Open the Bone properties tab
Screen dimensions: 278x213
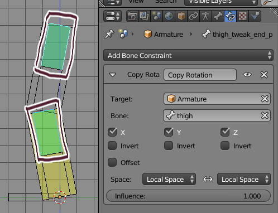point(218,16)
